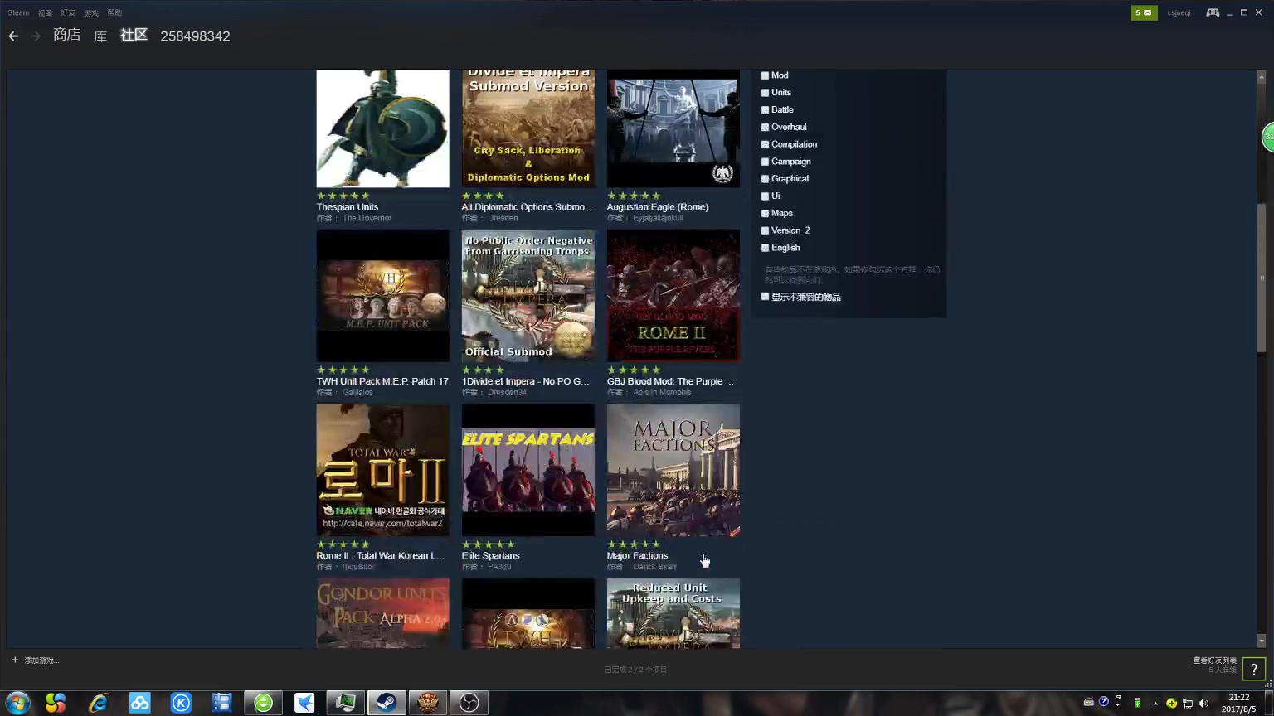Click the forward navigation arrow
The image size is (1274, 716).
click(35, 36)
